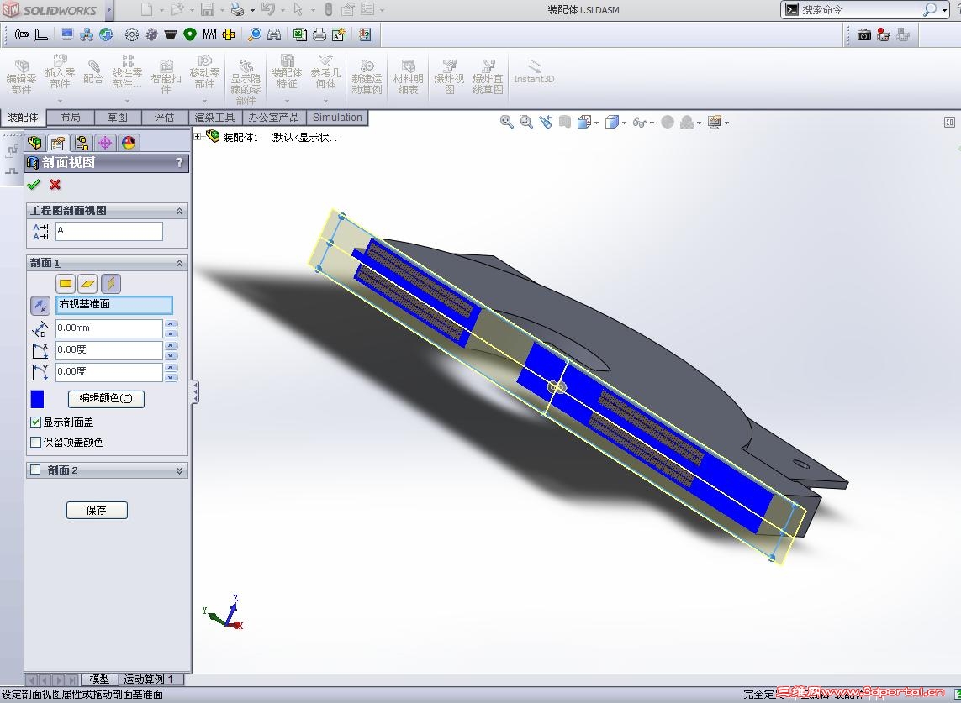Open the DisplayManager color ball tab

(x=129, y=143)
